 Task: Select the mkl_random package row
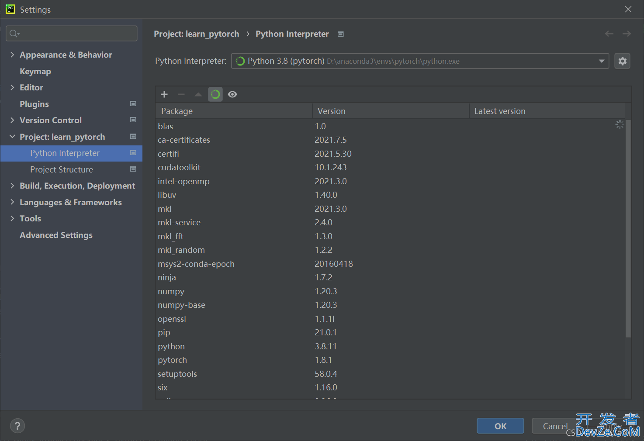390,250
